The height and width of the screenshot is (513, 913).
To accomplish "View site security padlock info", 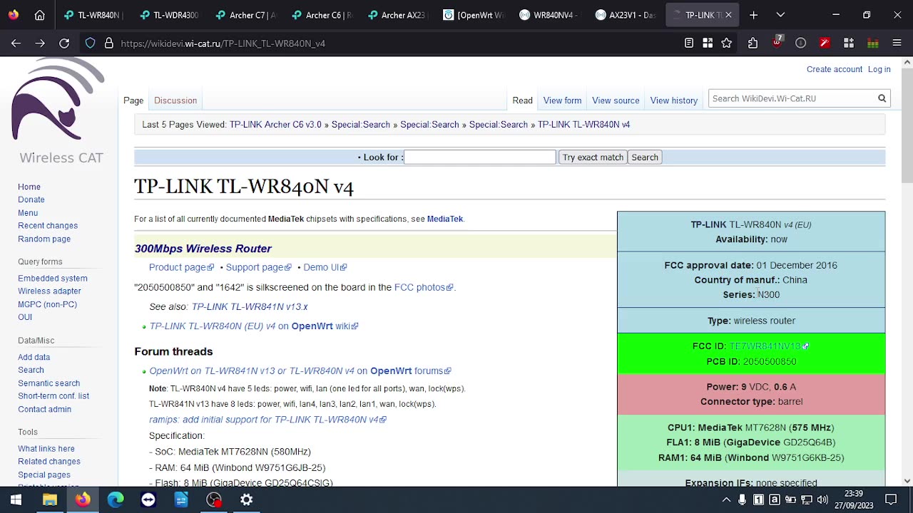I will (x=109, y=43).
